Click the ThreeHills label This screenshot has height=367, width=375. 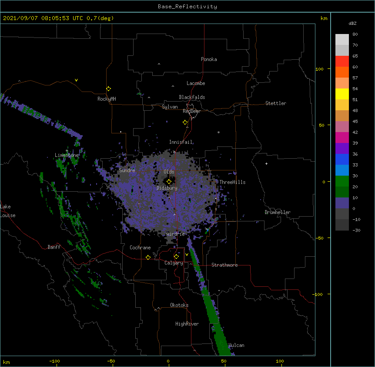click(232, 182)
